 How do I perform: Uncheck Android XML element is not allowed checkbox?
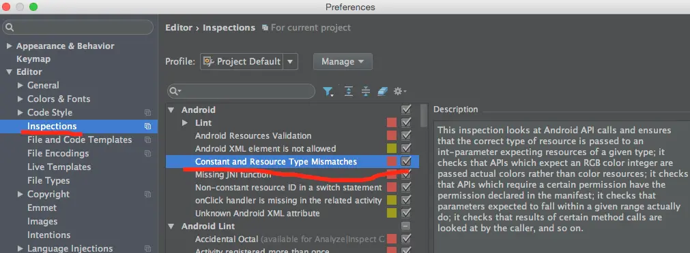pyautogui.click(x=406, y=148)
